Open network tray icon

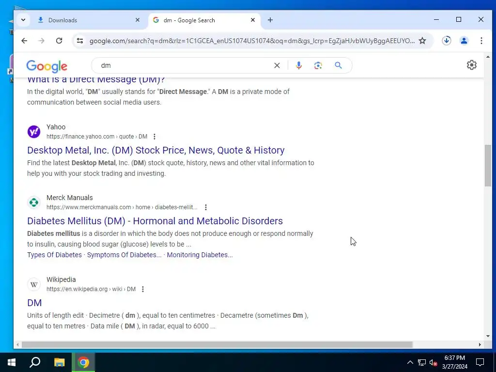point(422,362)
